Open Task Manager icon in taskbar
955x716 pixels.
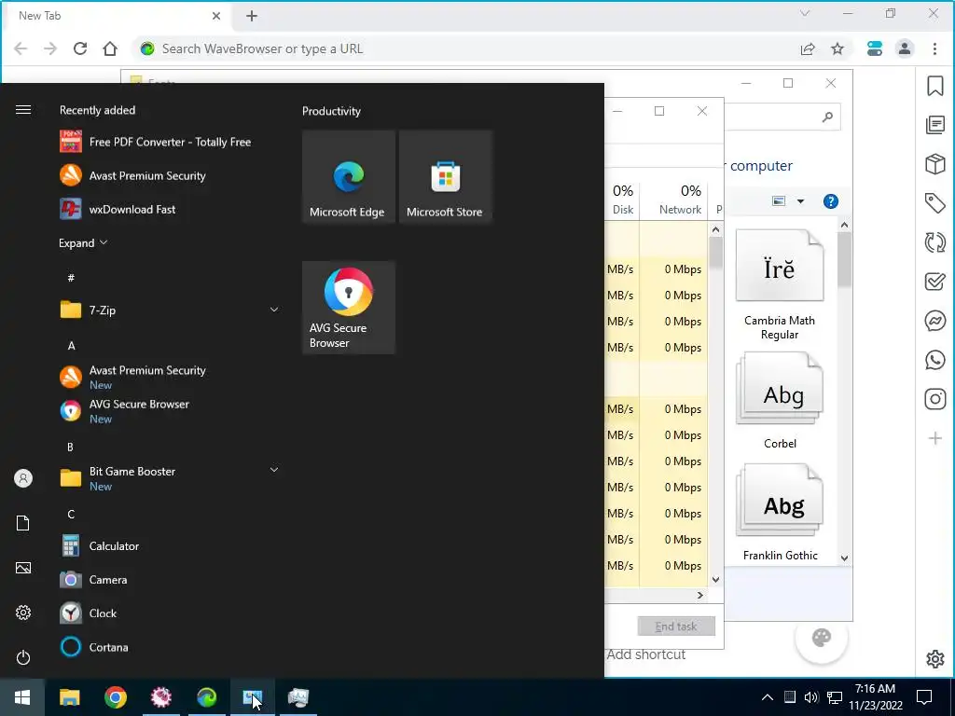coord(298,697)
